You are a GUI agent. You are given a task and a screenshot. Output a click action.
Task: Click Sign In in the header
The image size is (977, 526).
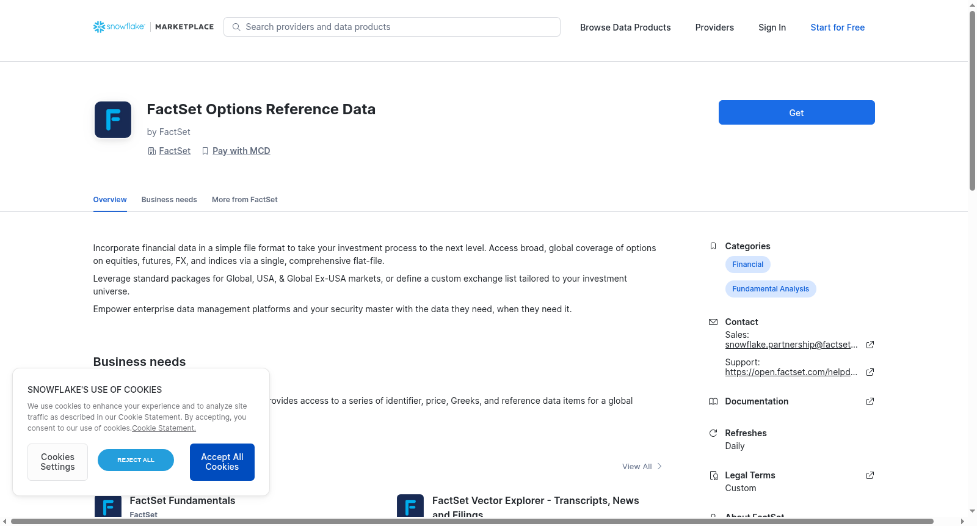pyautogui.click(x=772, y=27)
